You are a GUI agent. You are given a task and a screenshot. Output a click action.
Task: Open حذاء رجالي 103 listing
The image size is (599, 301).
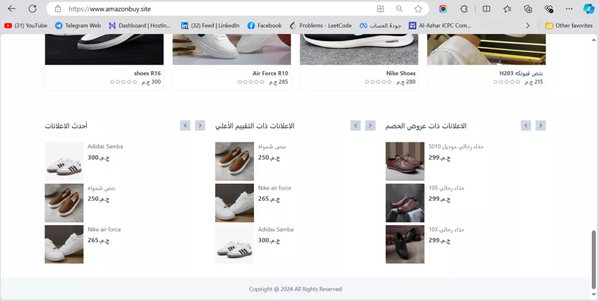[x=447, y=230]
